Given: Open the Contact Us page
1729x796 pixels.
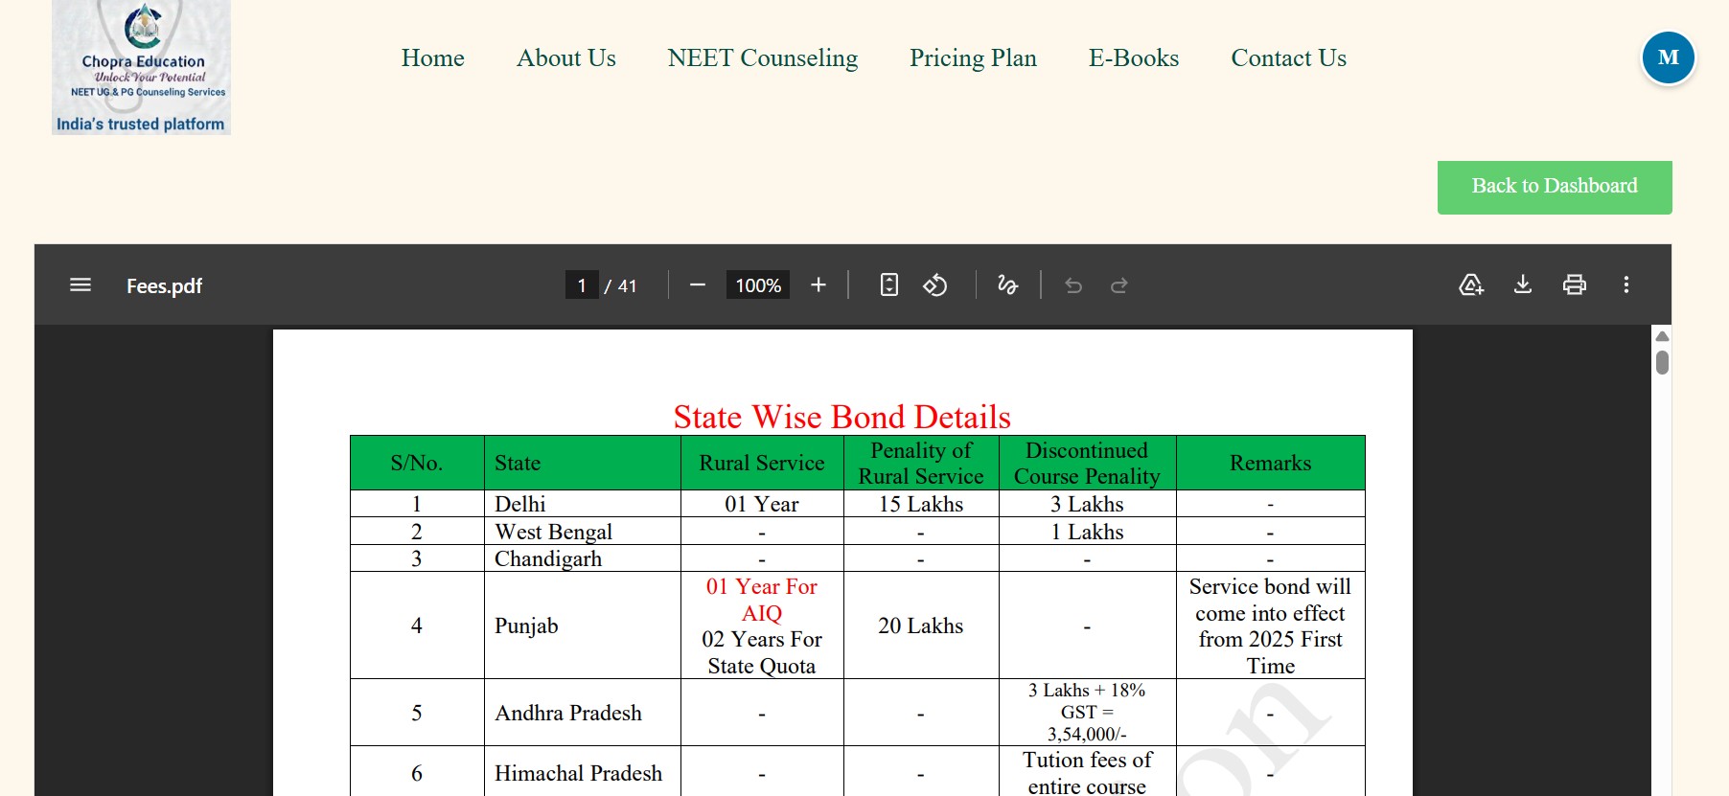Looking at the screenshot, I should pos(1289,58).
